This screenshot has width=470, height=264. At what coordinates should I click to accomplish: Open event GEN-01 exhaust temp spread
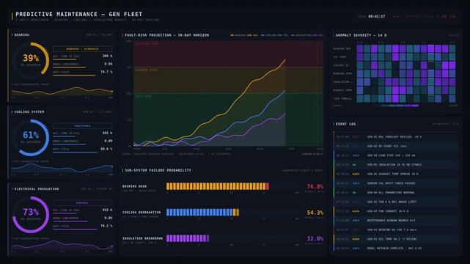396,174
